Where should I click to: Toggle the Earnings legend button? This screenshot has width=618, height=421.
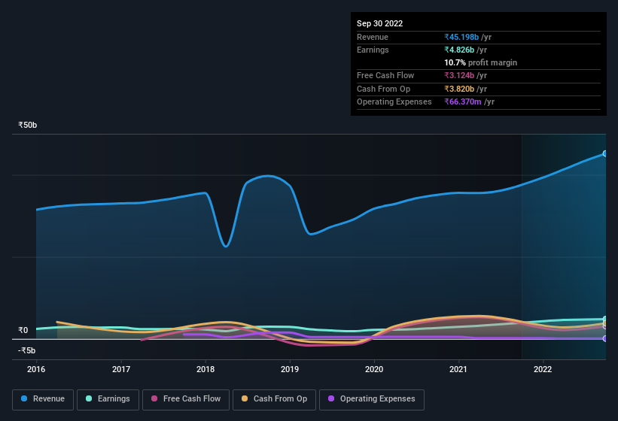pyautogui.click(x=108, y=399)
